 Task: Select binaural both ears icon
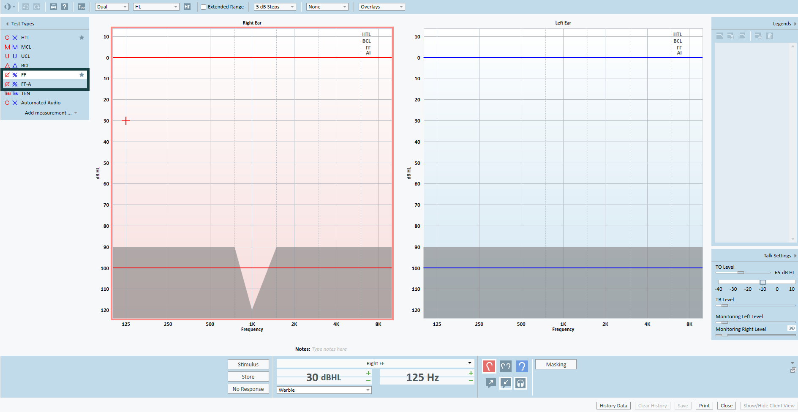coord(505,366)
